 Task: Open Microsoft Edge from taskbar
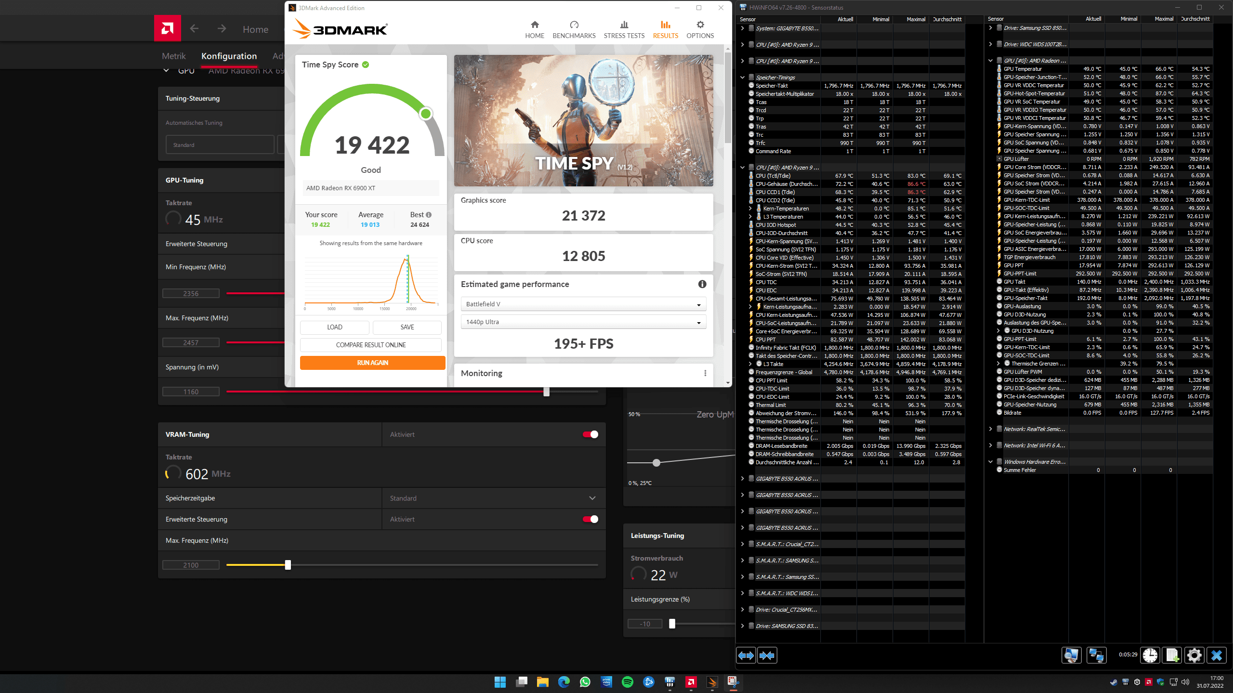[x=564, y=682]
